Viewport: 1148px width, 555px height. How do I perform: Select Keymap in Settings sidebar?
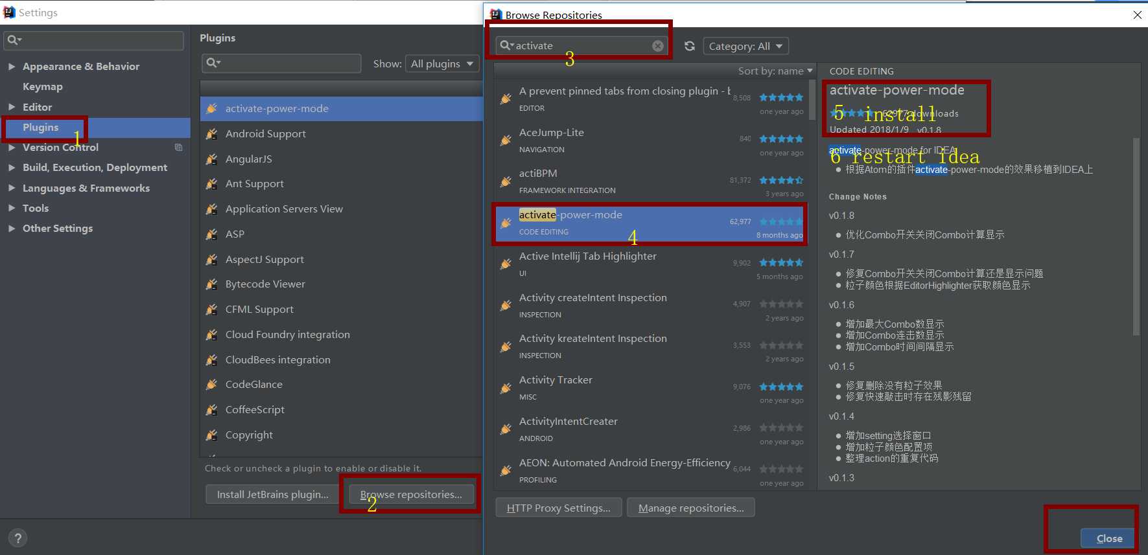pos(43,87)
